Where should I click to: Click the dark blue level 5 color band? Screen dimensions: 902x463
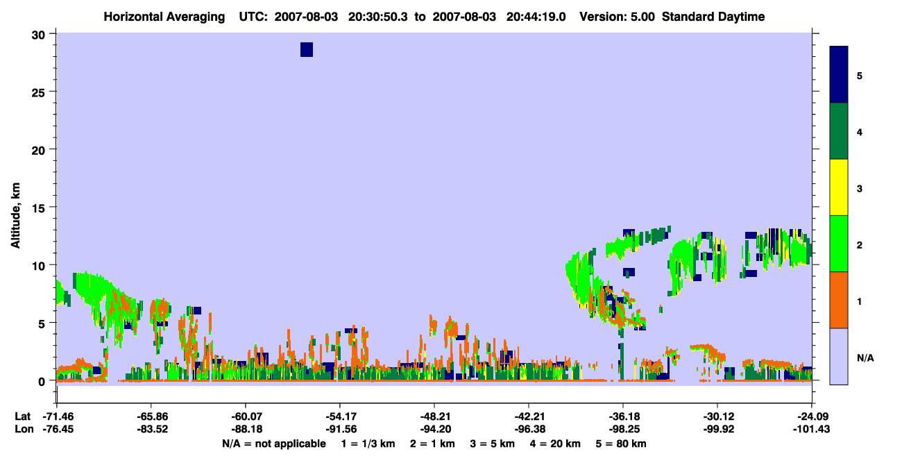click(839, 74)
